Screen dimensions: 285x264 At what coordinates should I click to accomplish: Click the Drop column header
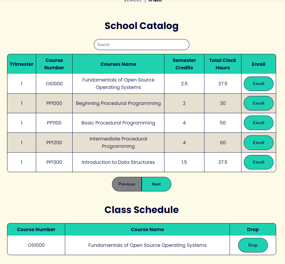[x=253, y=229]
